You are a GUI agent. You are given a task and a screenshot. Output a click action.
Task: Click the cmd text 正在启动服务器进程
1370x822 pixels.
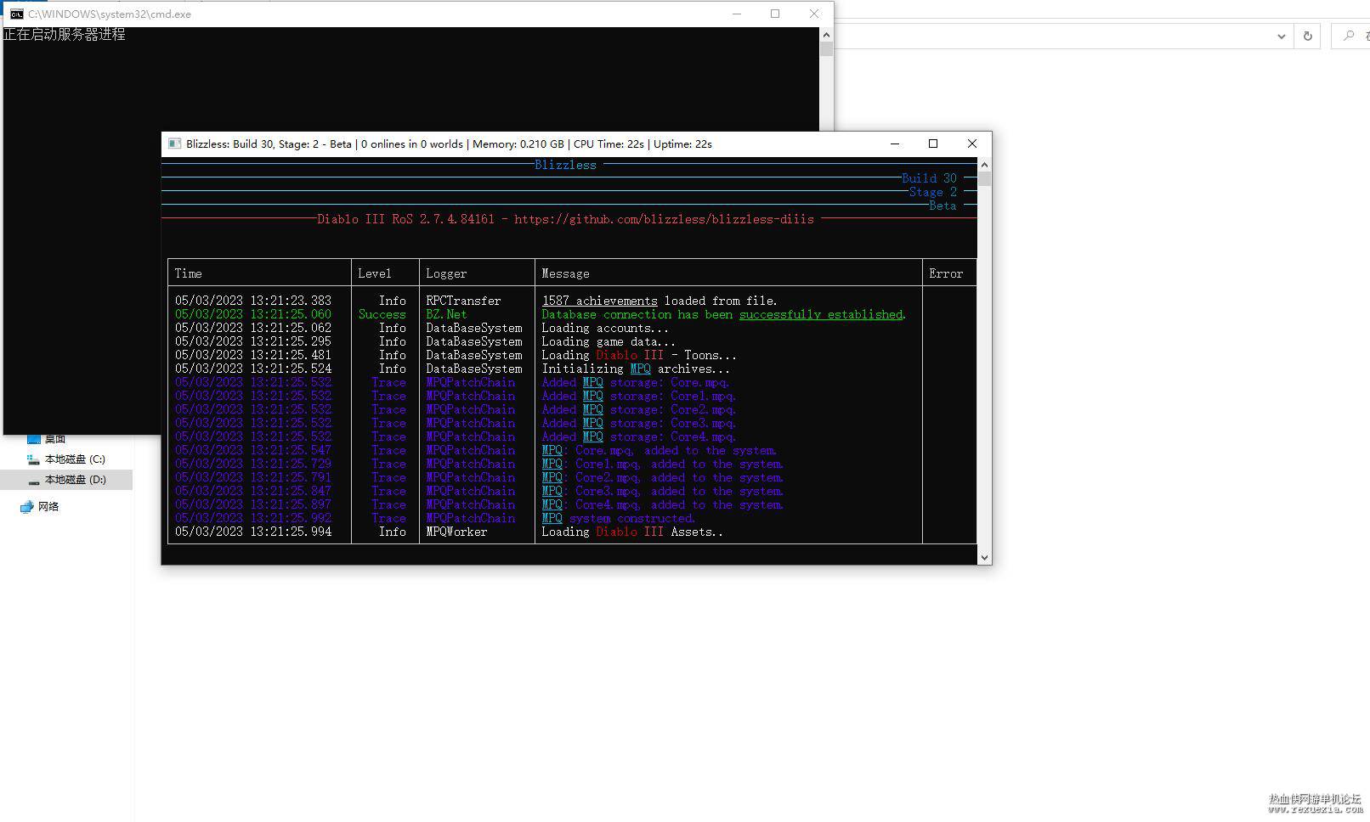[x=65, y=34]
